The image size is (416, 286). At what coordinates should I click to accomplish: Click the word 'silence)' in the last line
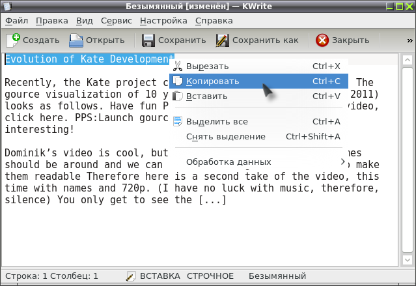(27, 200)
